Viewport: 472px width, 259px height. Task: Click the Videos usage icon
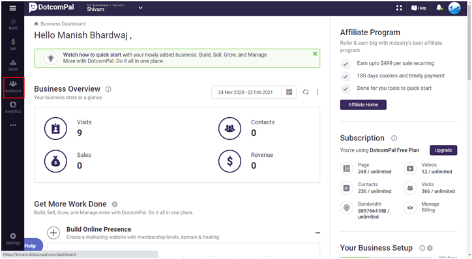[x=410, y=169]
